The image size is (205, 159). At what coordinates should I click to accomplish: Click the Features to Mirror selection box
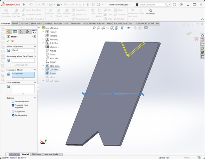23,75
